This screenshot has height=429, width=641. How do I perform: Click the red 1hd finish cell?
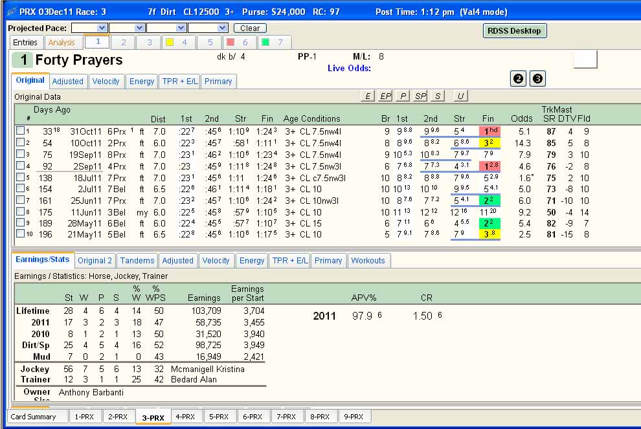[x=489, y=131]
